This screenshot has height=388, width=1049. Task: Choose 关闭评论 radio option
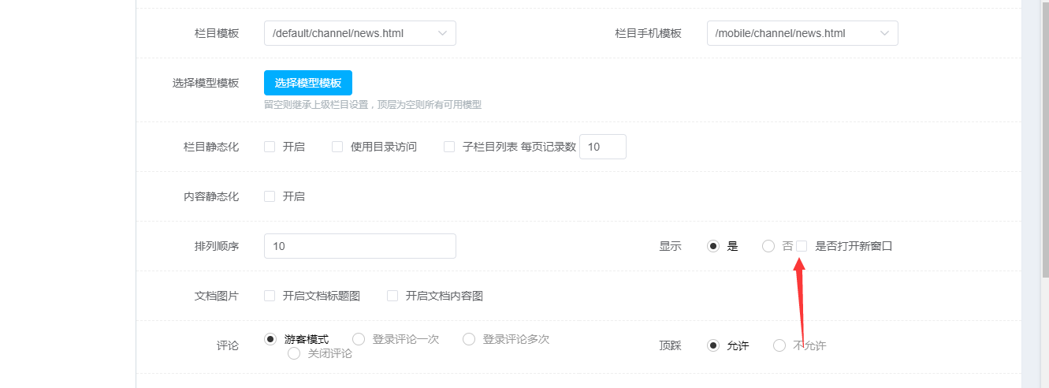(x=294, y=353)
